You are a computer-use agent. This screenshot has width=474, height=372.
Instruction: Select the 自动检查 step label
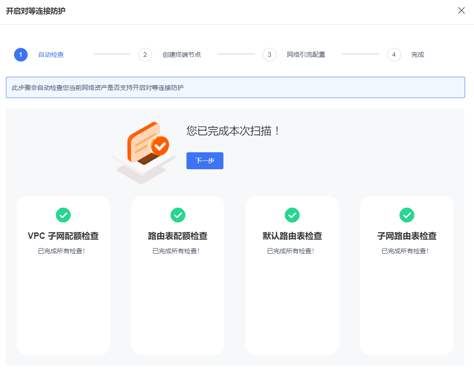(x=51, y=55)
